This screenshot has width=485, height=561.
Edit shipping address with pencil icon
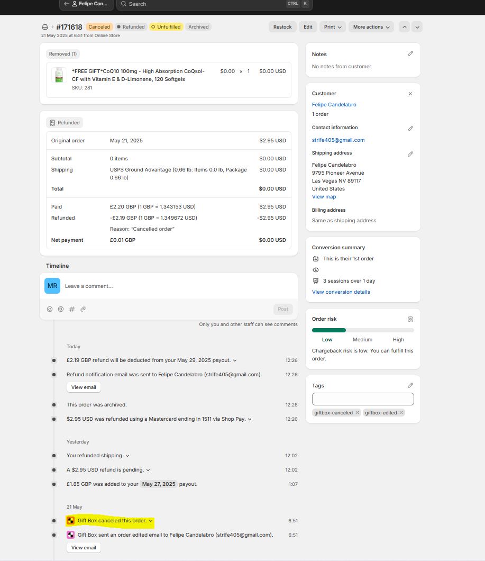coord(410,154)
